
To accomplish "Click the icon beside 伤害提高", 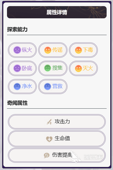I will tap(46, 155).
